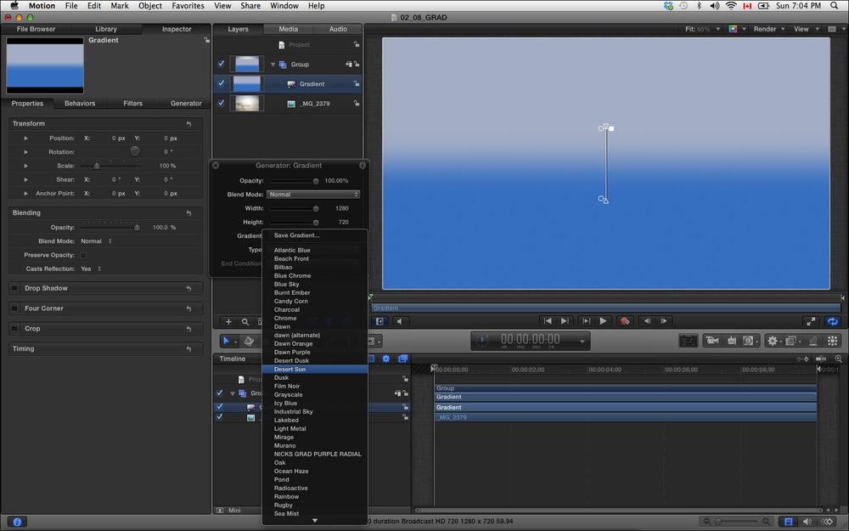The image size is (849, 531).
Task: Go to start of project button
Action: coord(548,321)
